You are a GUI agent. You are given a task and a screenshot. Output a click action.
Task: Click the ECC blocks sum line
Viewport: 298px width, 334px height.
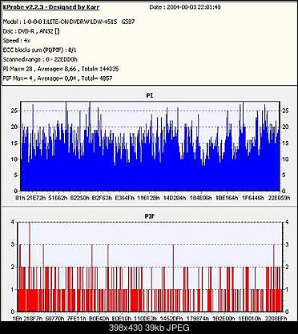40,50
